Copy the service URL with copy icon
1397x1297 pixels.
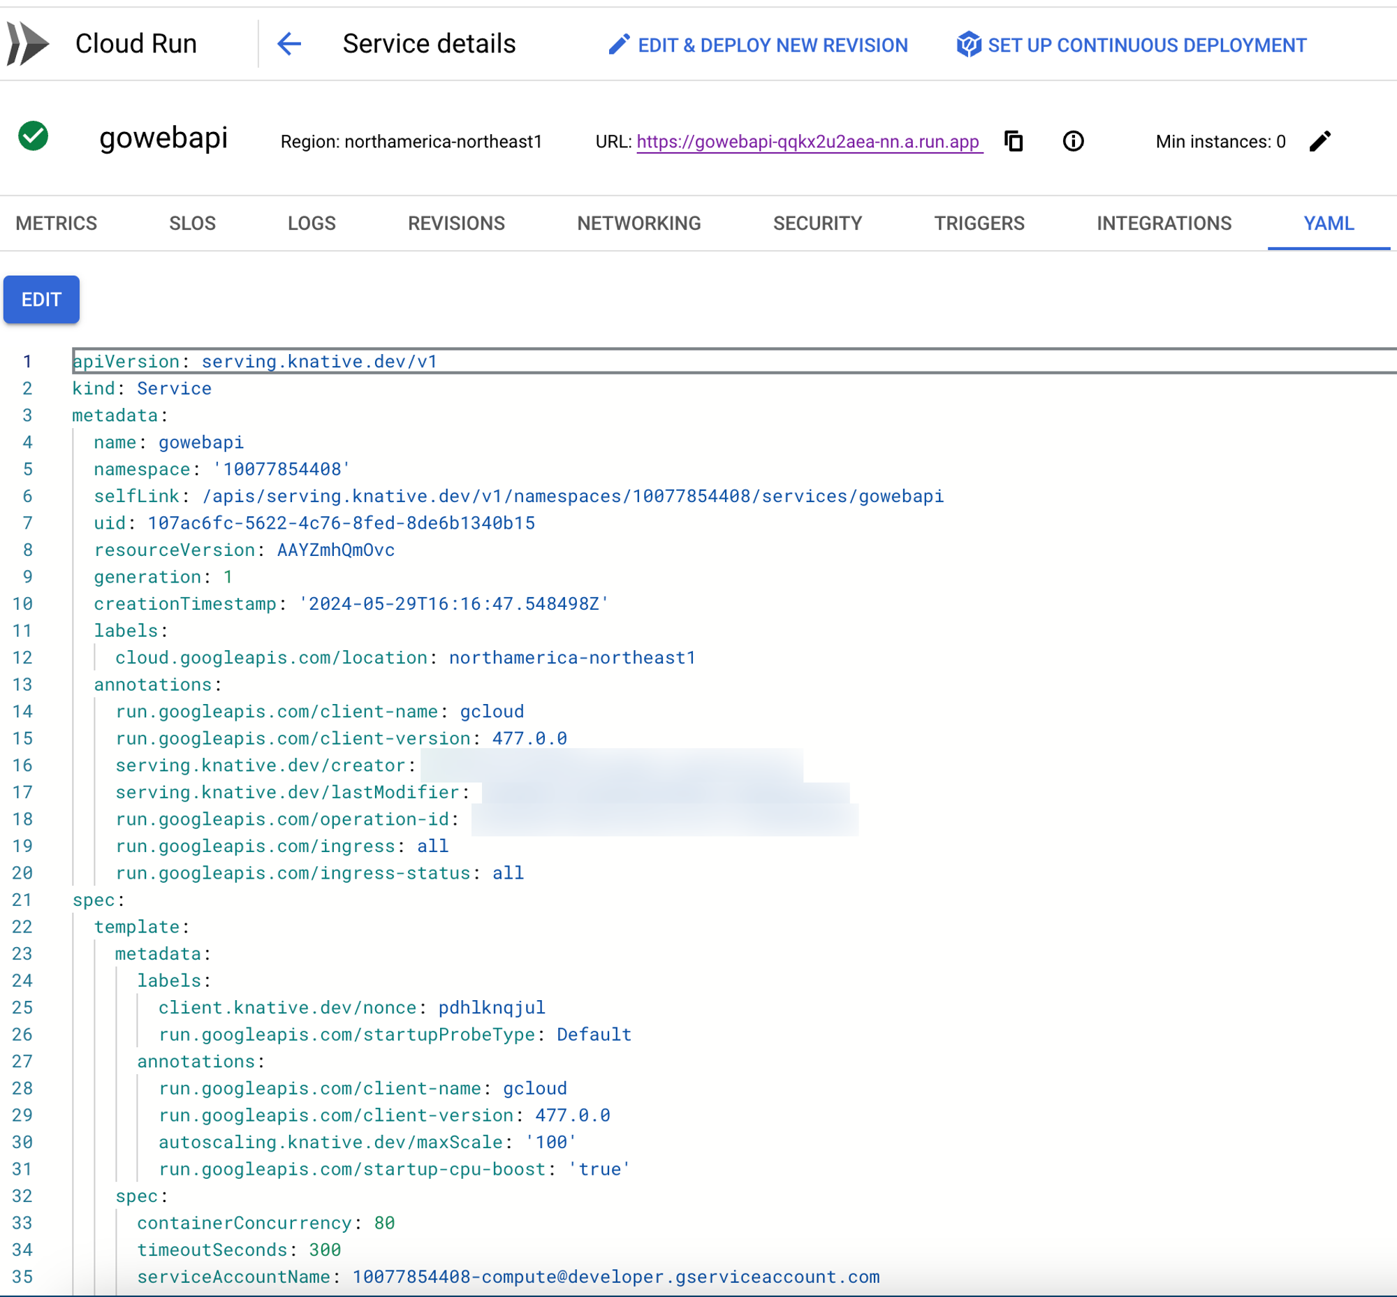[x=1013, y=141]
